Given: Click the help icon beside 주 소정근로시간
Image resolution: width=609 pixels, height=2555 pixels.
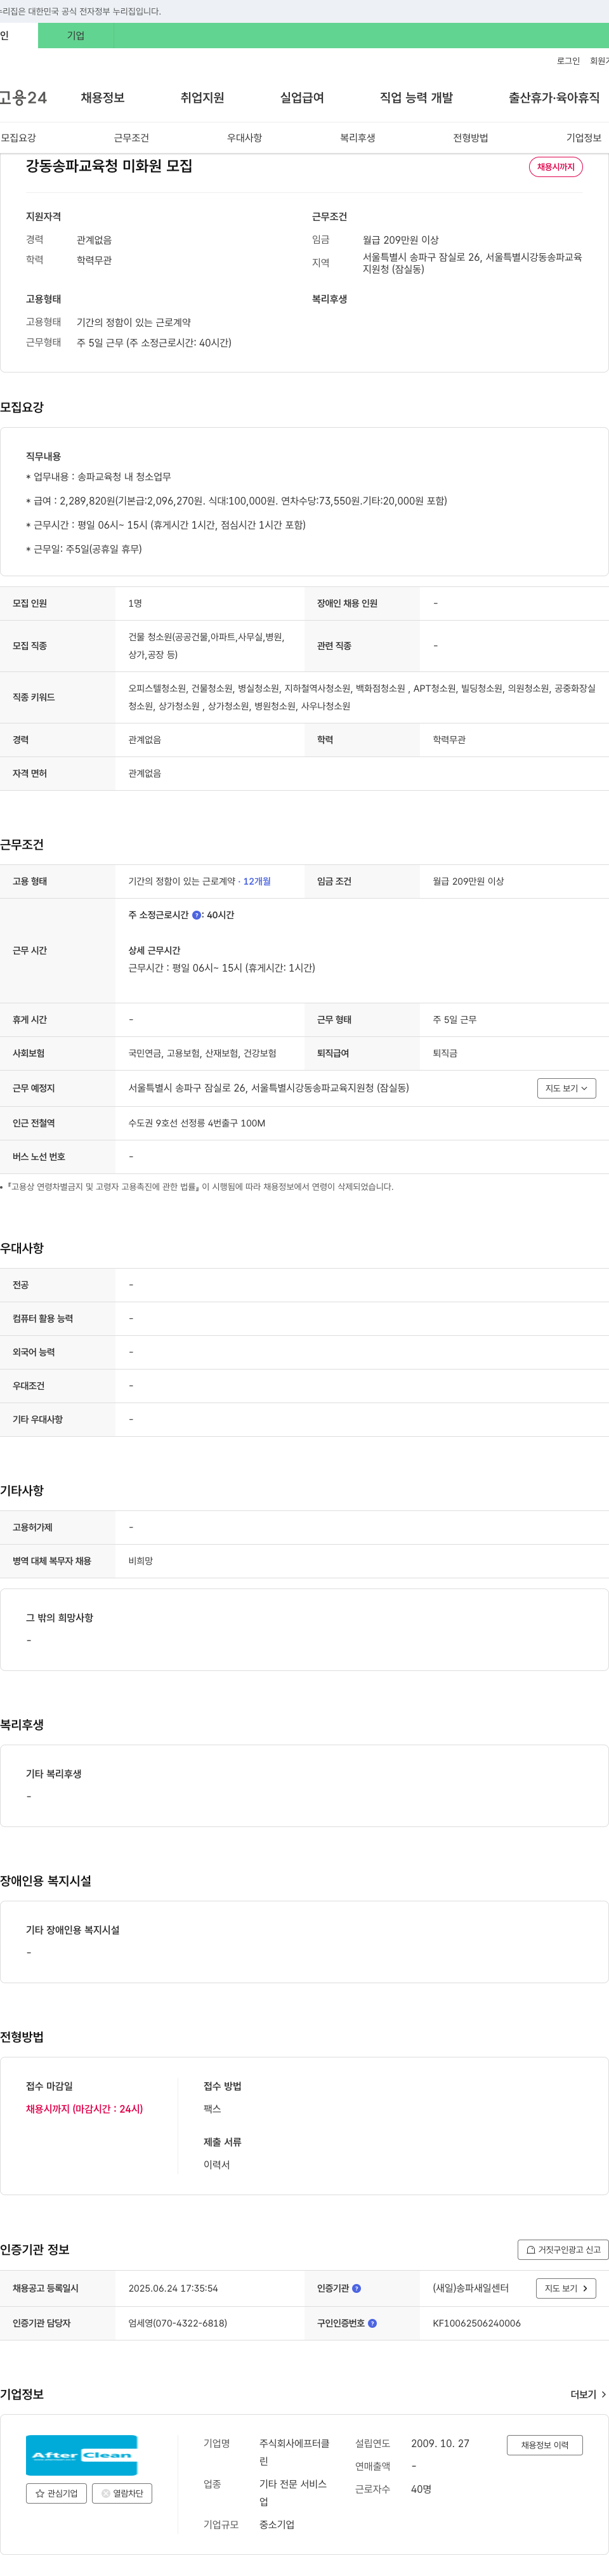Looking at the screenshot, I should point(197,916).
